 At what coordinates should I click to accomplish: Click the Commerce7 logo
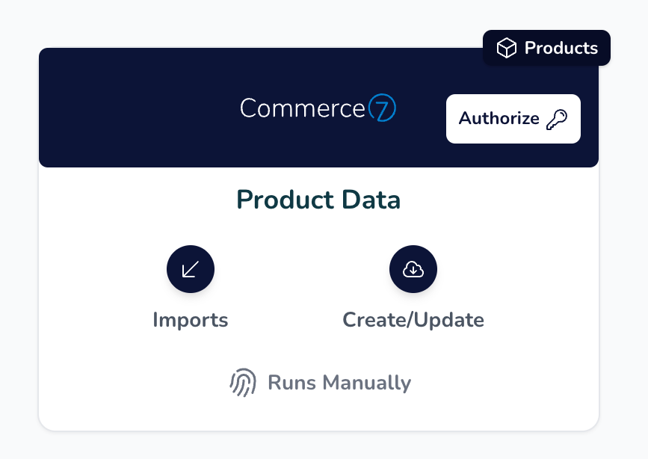(x=318, y=109)
